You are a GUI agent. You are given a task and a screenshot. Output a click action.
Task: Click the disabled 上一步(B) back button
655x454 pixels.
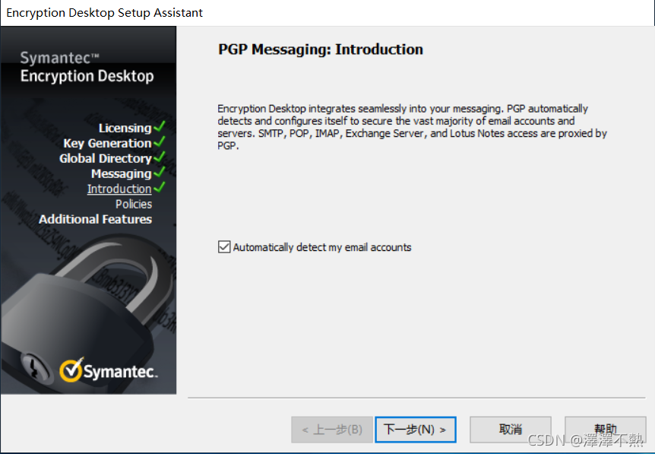click(x=332, y=430)
